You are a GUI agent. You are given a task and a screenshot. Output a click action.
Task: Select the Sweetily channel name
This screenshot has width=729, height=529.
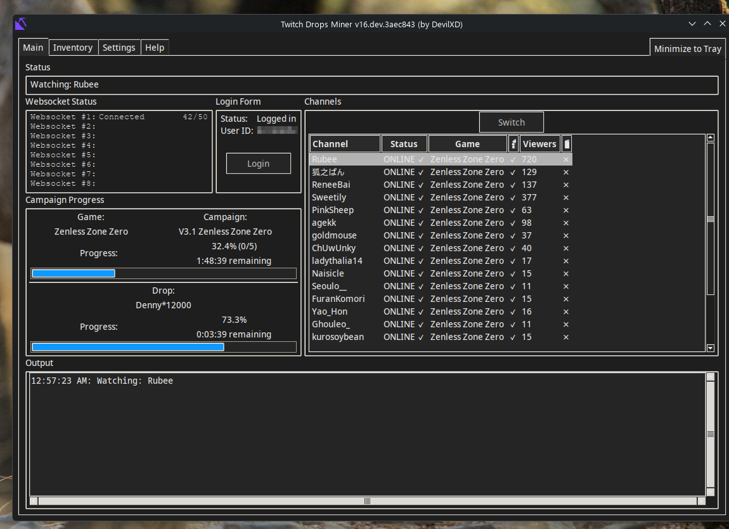pos(329,198)
